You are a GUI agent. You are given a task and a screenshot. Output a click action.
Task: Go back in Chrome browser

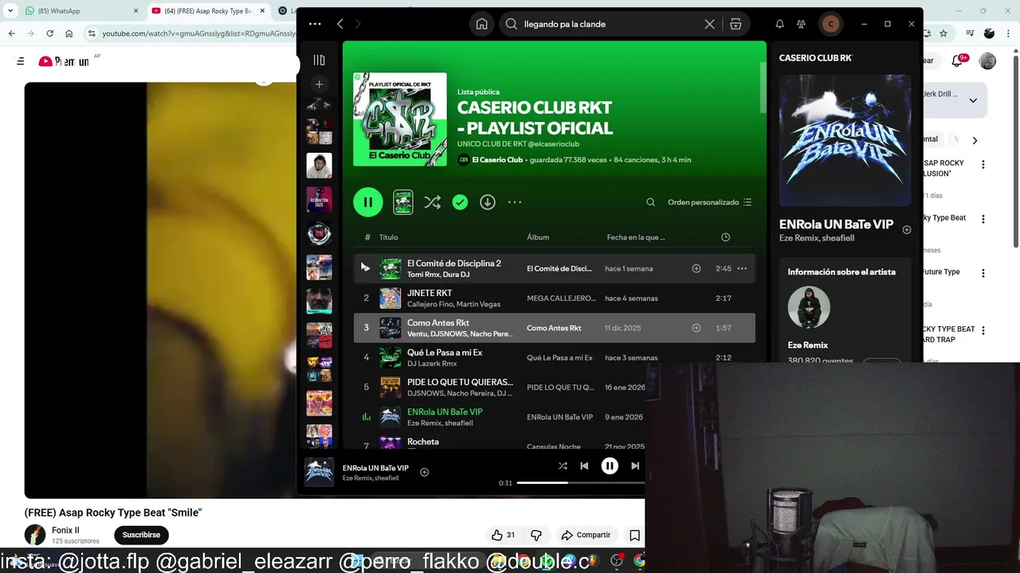pos(12,33)
